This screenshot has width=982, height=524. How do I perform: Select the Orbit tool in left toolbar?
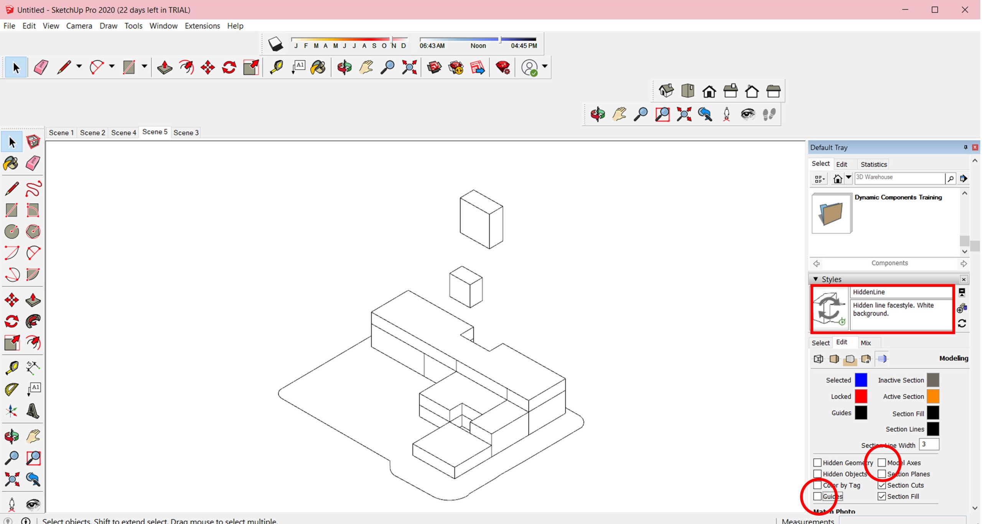point(12,436)
